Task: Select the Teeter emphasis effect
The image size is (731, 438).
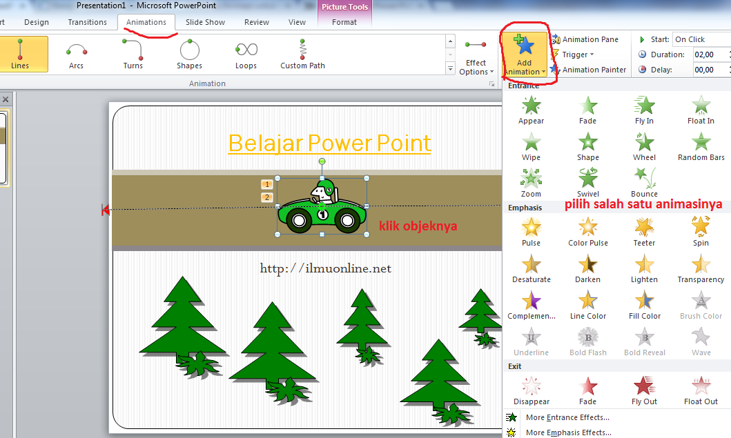Action: coord(644,231)
